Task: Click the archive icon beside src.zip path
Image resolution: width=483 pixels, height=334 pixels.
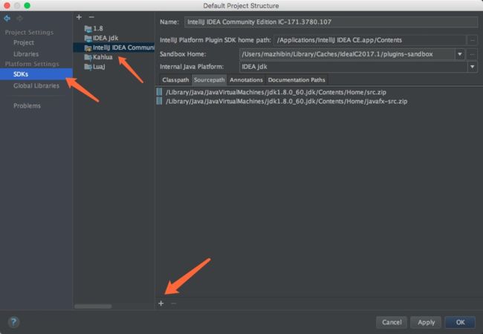Action: tap(159, 92)
